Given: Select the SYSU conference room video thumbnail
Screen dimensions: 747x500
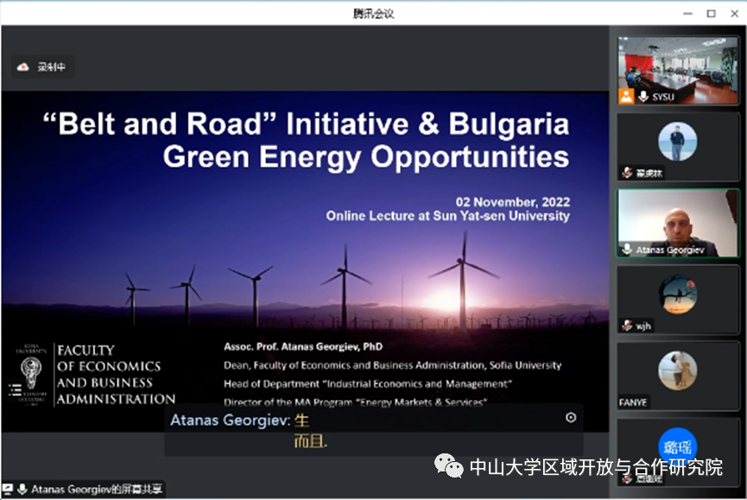Looking at the screenshot, I should 677,71.
